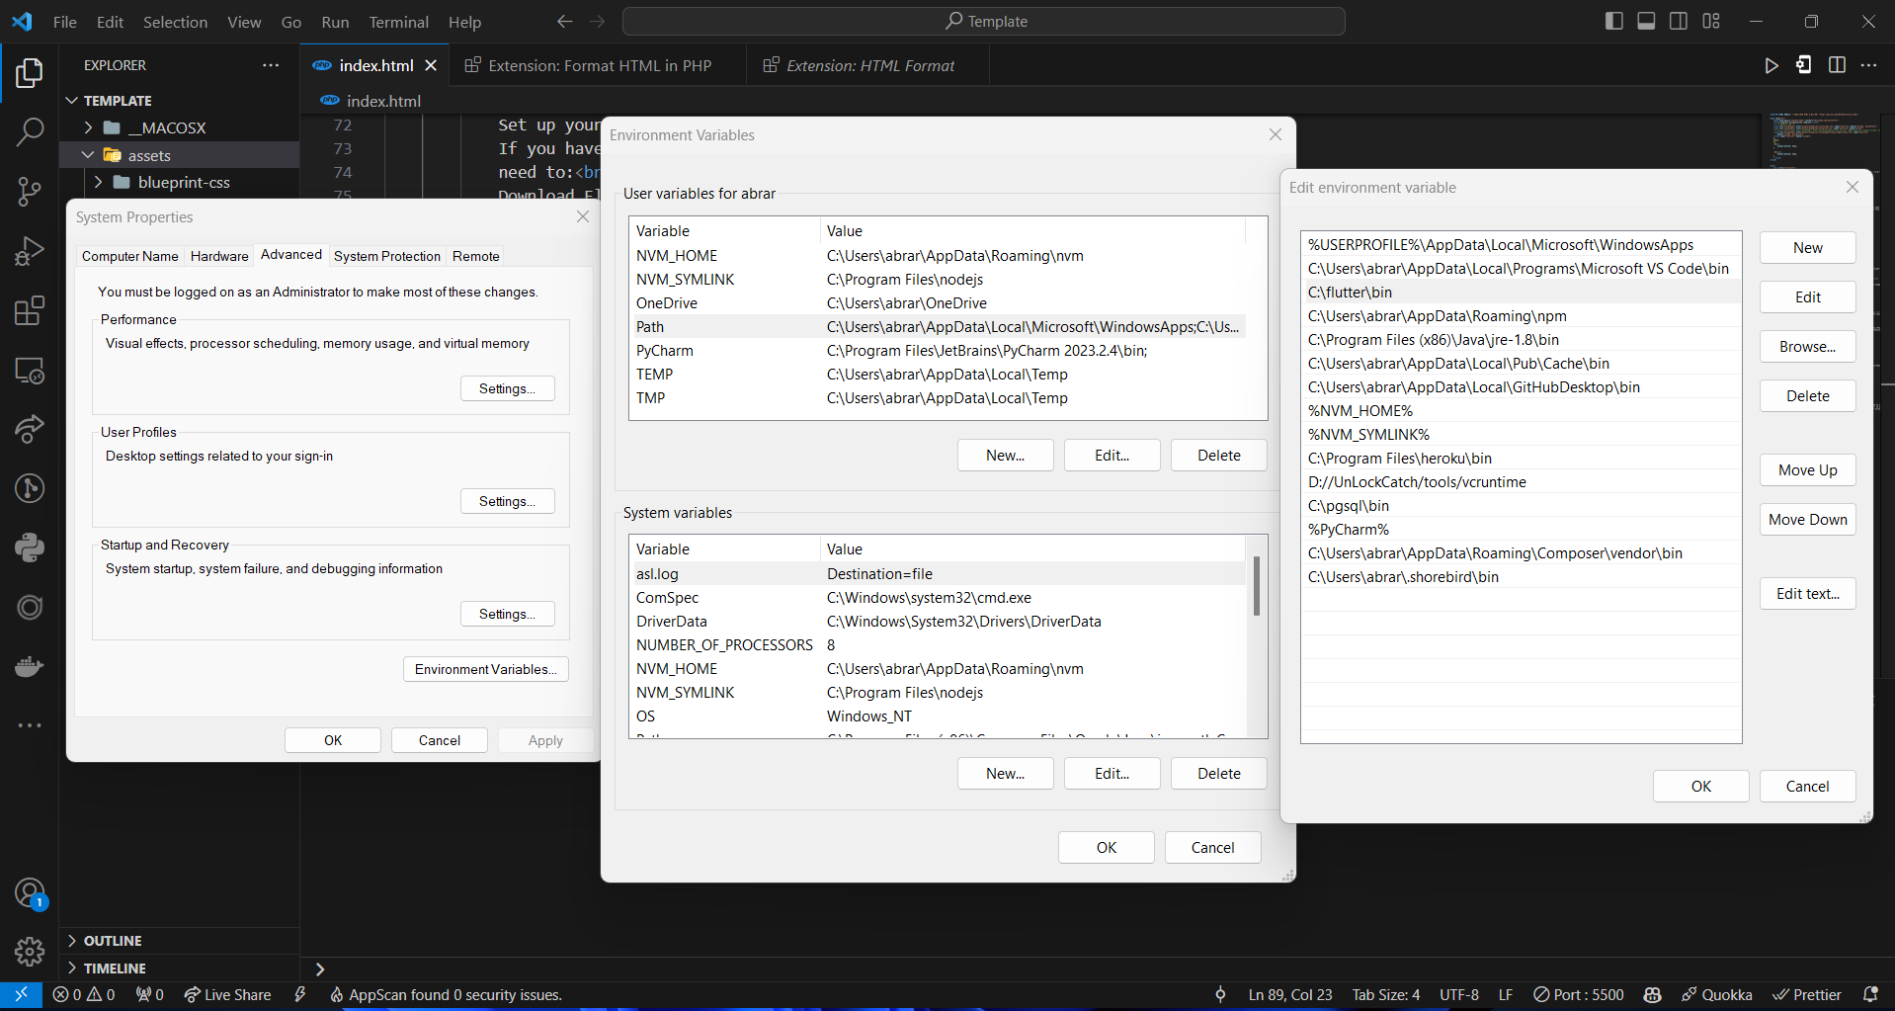This screenshot has height=1011, width=1895.
Task: Click the Run play icon in editor toolbar
Action: click(x=1771, y=65)
